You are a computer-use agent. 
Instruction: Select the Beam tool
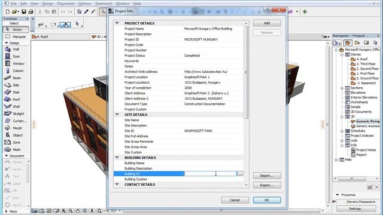[16, 78]
